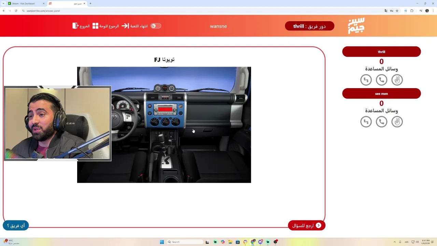Click the tab audio playing icon
This screenshot has height=246, width=437.
[406, 11]
